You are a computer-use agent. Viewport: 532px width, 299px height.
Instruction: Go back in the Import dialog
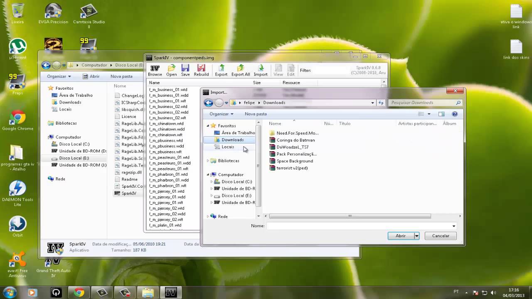(209, 103)
